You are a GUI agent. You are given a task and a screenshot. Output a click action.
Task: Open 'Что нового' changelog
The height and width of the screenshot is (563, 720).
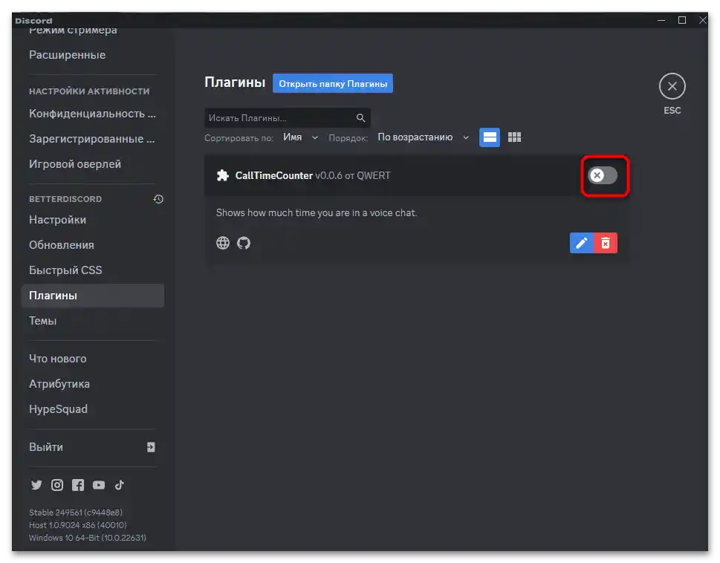click(x=93, y=358)
